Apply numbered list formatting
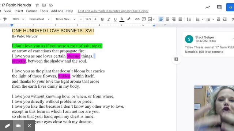The image size is (234, 131). coord(197,19)
